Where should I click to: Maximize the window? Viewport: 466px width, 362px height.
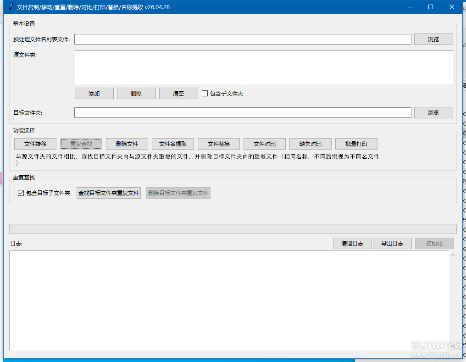(x=430, y=7)
